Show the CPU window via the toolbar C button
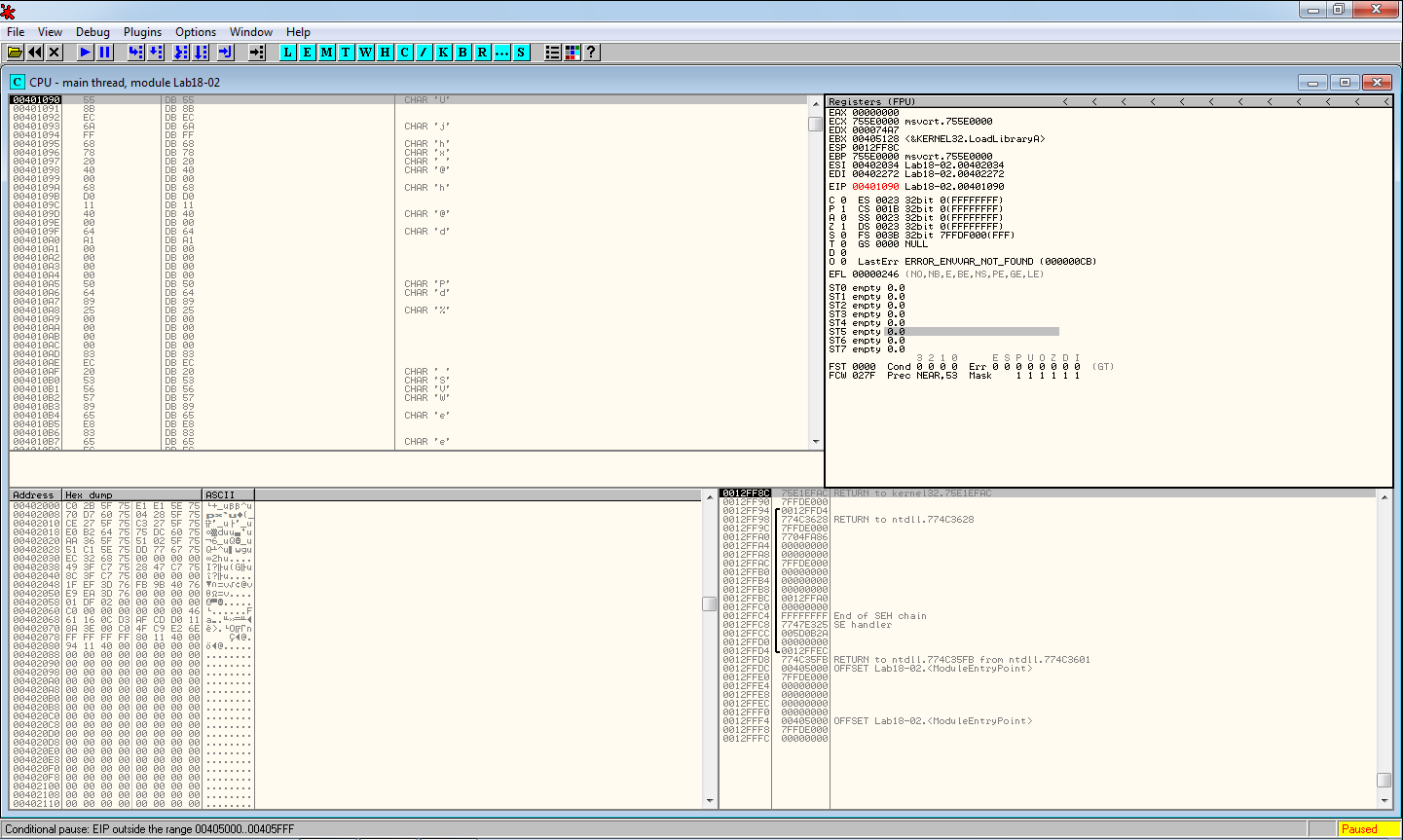This screenshot has width=1403, height=840. point(405,53)
